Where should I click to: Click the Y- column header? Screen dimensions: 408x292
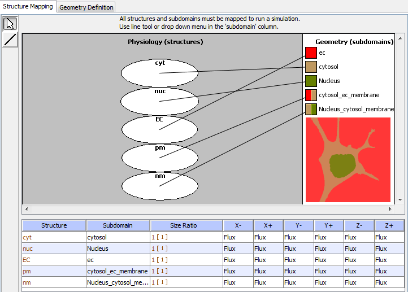pyautogui.click(x=298, y=225)
